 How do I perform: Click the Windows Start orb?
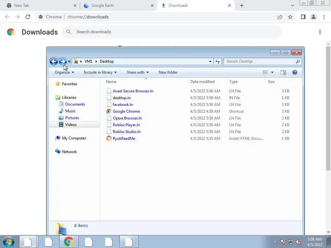8,242
